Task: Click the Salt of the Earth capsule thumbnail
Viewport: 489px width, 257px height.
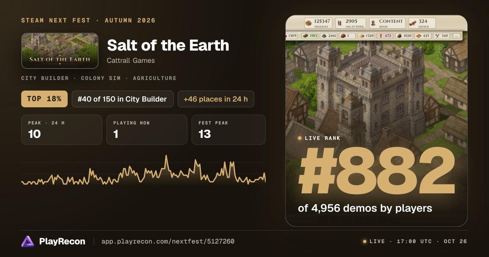Action: [x=60, y=51]
